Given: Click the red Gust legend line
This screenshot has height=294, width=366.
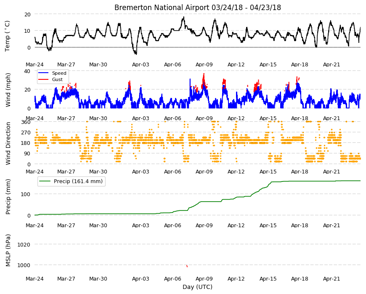Looking at the screenshot, I should pyautogui.click(x=43, y=80).
